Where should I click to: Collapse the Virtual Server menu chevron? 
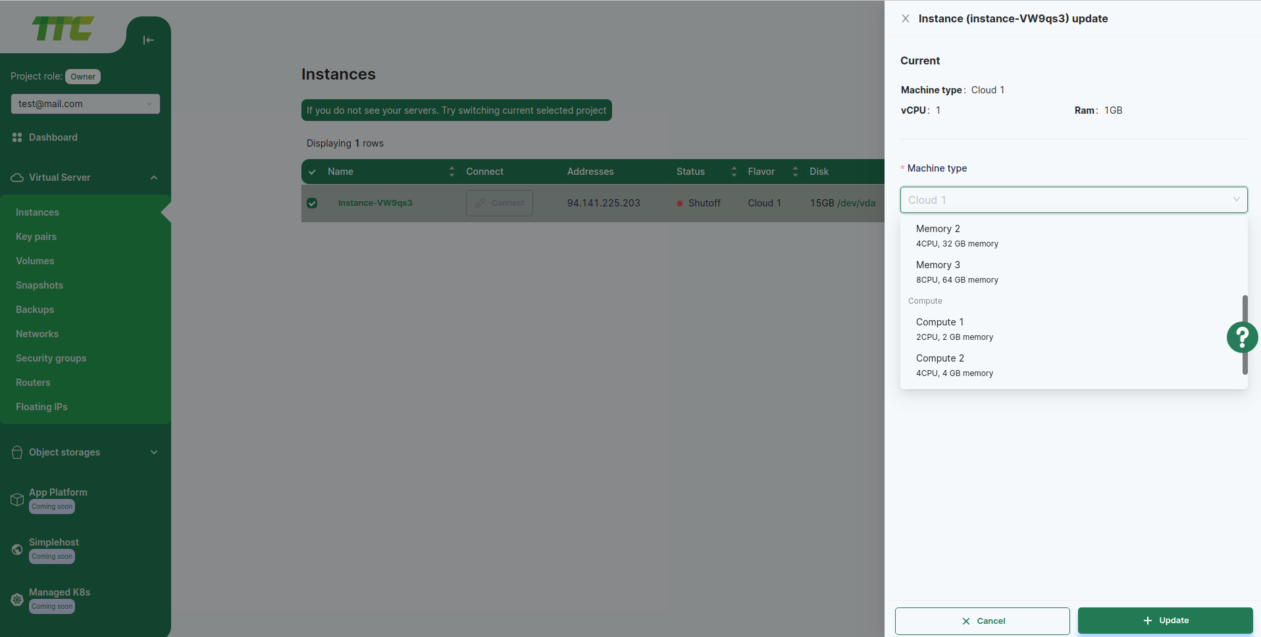click(x=154, y=177)
